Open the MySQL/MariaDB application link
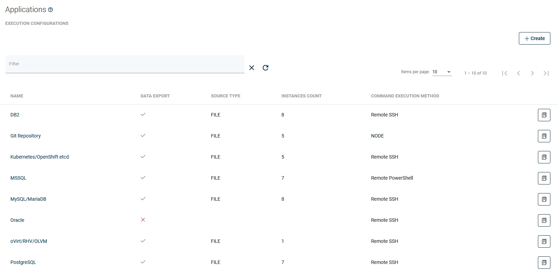 click(x=28, y=199)
